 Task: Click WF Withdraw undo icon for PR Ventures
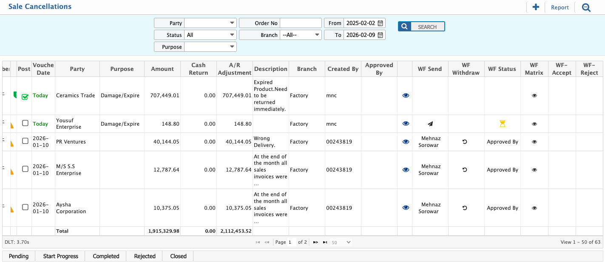(x=465, y=142)
